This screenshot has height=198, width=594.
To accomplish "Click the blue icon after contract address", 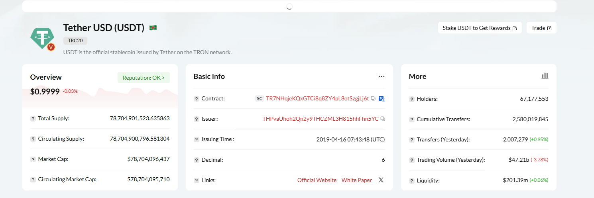I will [x=382, y=98].
